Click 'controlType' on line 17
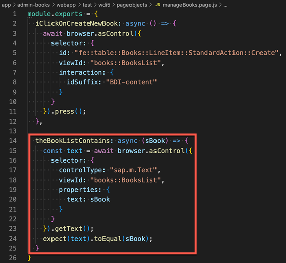Viewport: 286px width, 263px height. coord(80,170)
